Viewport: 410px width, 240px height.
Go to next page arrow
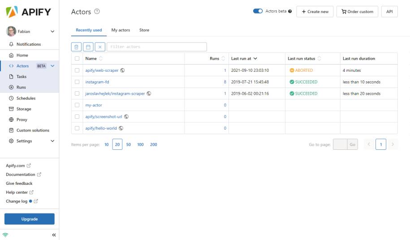393,144
